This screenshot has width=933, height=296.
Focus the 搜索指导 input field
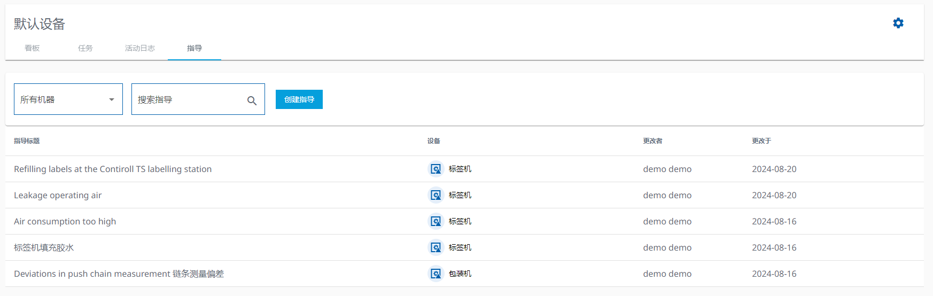click(x=187, y=99)
